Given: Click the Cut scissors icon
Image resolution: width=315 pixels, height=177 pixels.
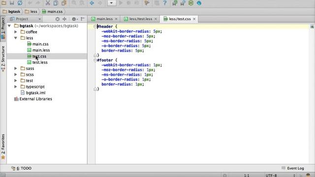Looking at the screenshot, I should (48, 3).
